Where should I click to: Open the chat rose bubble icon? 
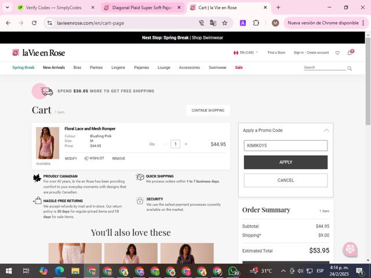click(x=350, y=249)
